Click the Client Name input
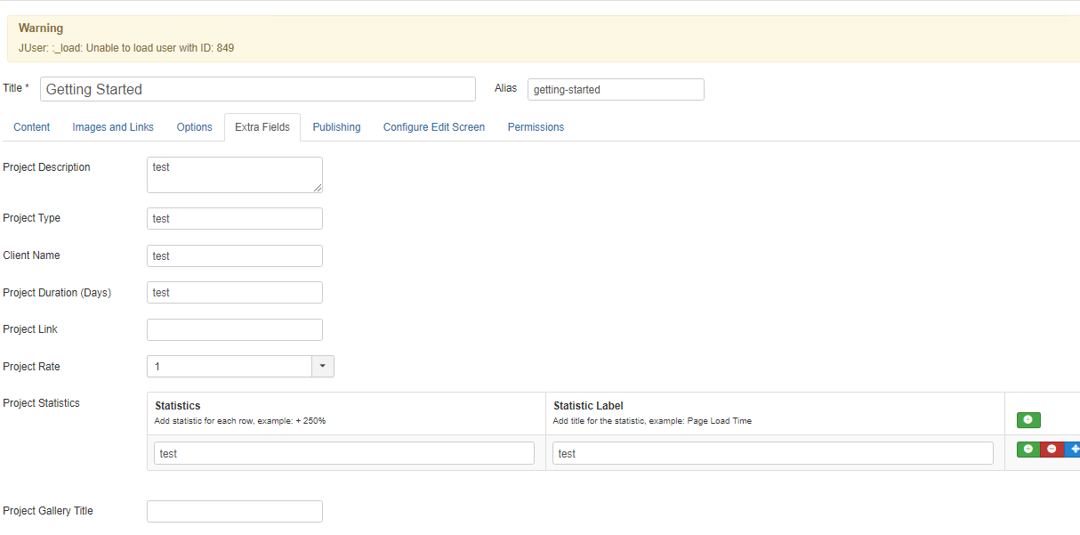 click(235, 255)
